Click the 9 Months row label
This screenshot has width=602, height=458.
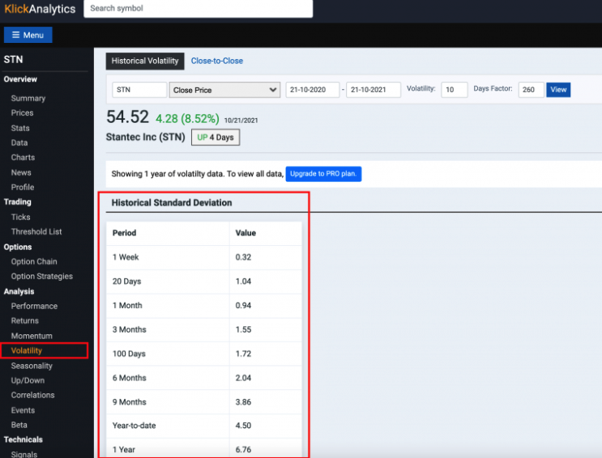130,402
